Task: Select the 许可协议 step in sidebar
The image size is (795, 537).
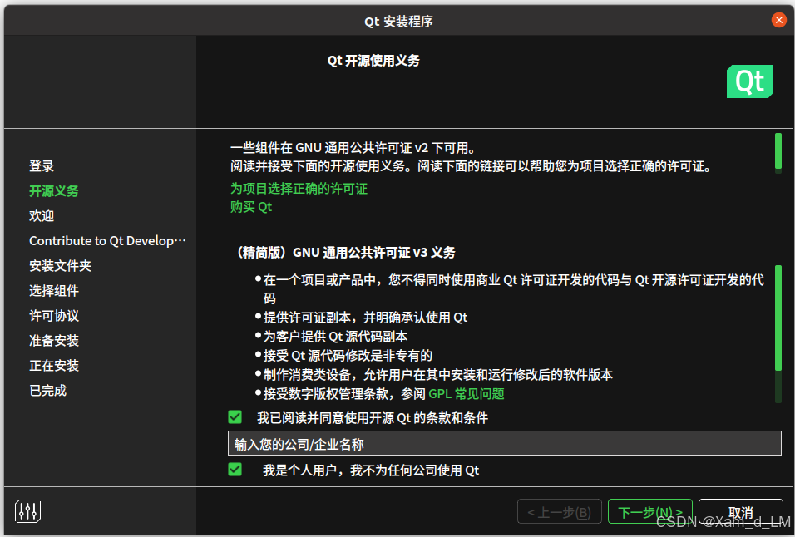Action: pyautogui.click(x=54, y=316)
